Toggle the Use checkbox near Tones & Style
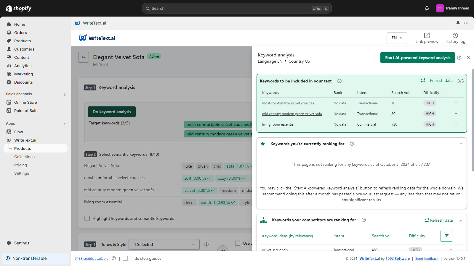The width and height of the screenshot is (474, 266). tap(238, 243)
